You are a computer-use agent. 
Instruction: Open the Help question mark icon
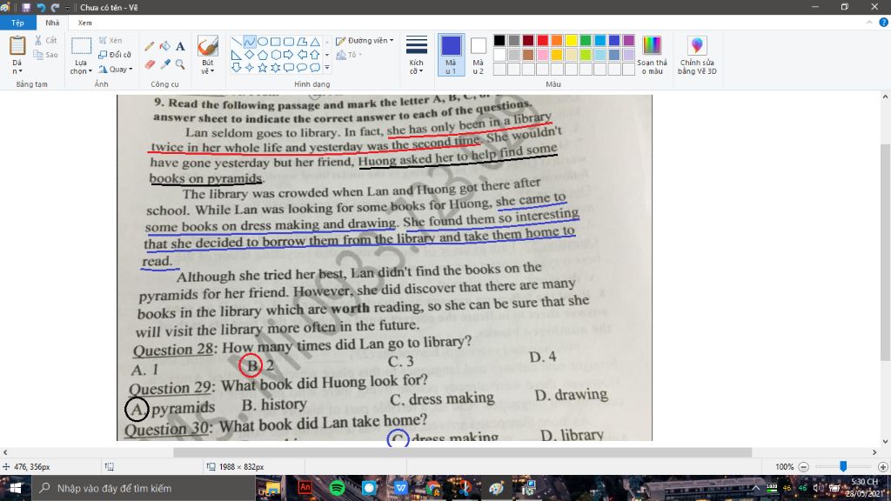coord(884,22)
